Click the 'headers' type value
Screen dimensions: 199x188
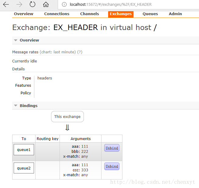[x=45, y=78]
